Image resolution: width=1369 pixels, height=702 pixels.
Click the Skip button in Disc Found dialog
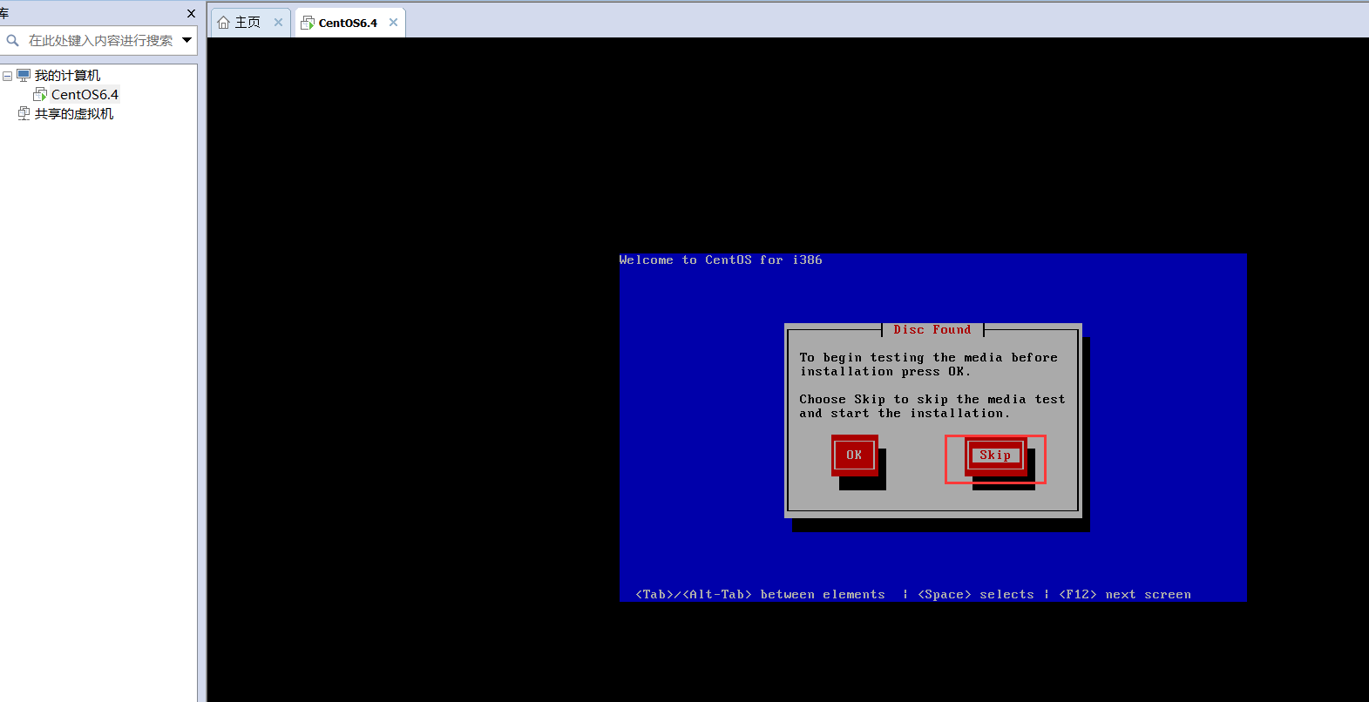coord(995,455)
